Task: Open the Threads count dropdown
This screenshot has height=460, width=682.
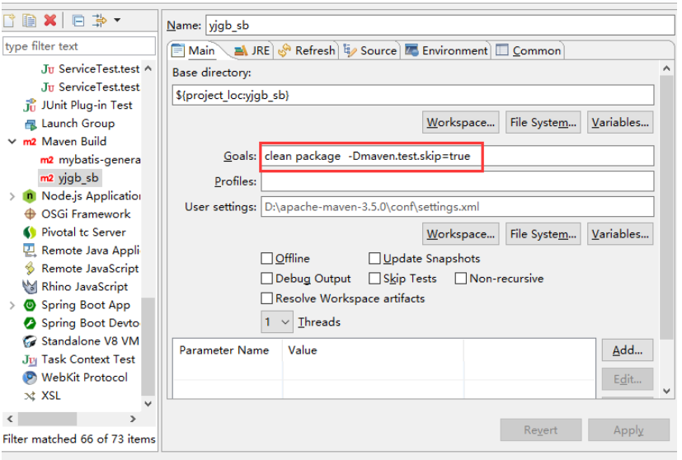Action: pos(277,322)
